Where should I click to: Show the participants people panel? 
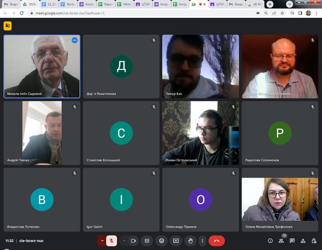tap(281, 241)
